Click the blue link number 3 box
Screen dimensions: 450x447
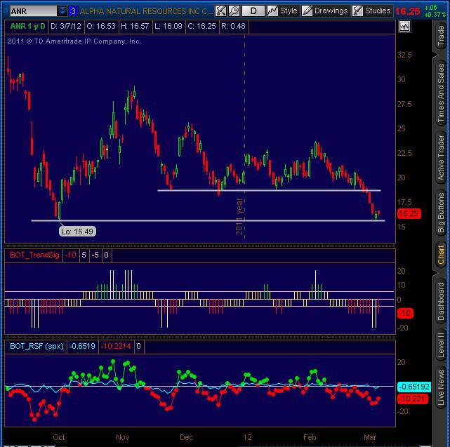point(73,11)
